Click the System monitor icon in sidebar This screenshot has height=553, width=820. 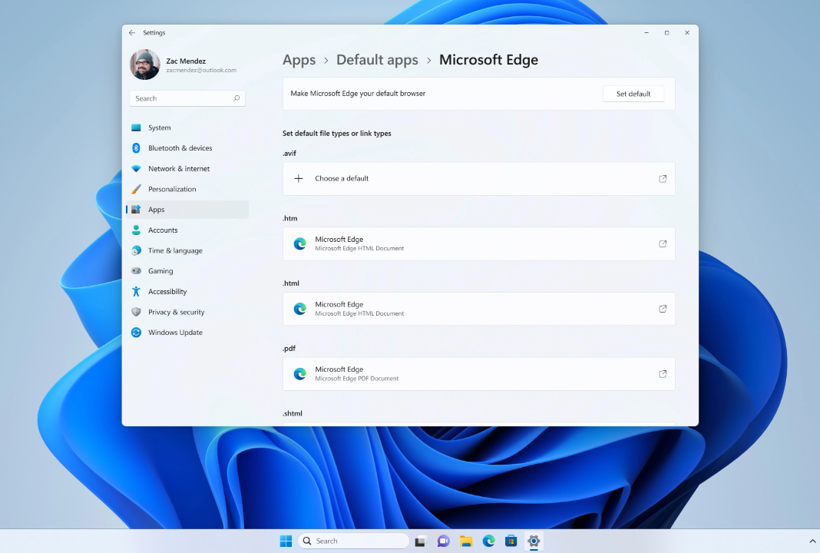[136, 127]
